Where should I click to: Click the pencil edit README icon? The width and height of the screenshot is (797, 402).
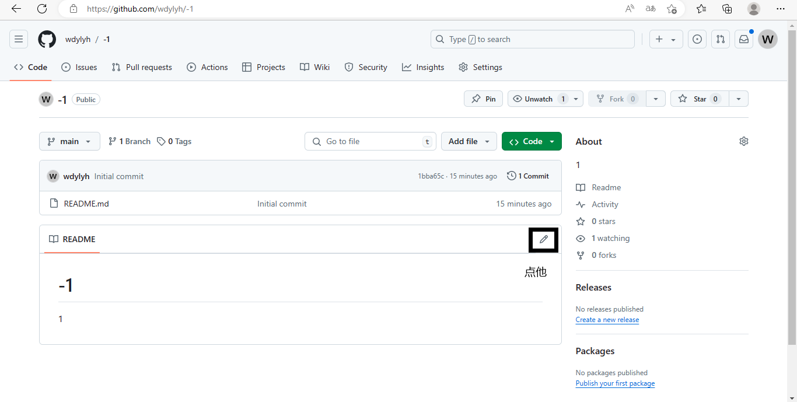[x=544, y=239]
